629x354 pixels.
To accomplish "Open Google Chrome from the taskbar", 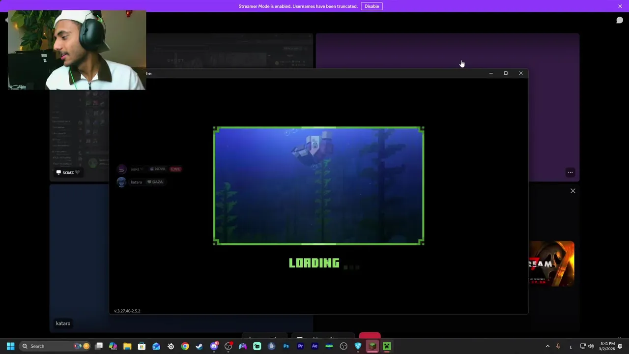I will pos(185,346).
